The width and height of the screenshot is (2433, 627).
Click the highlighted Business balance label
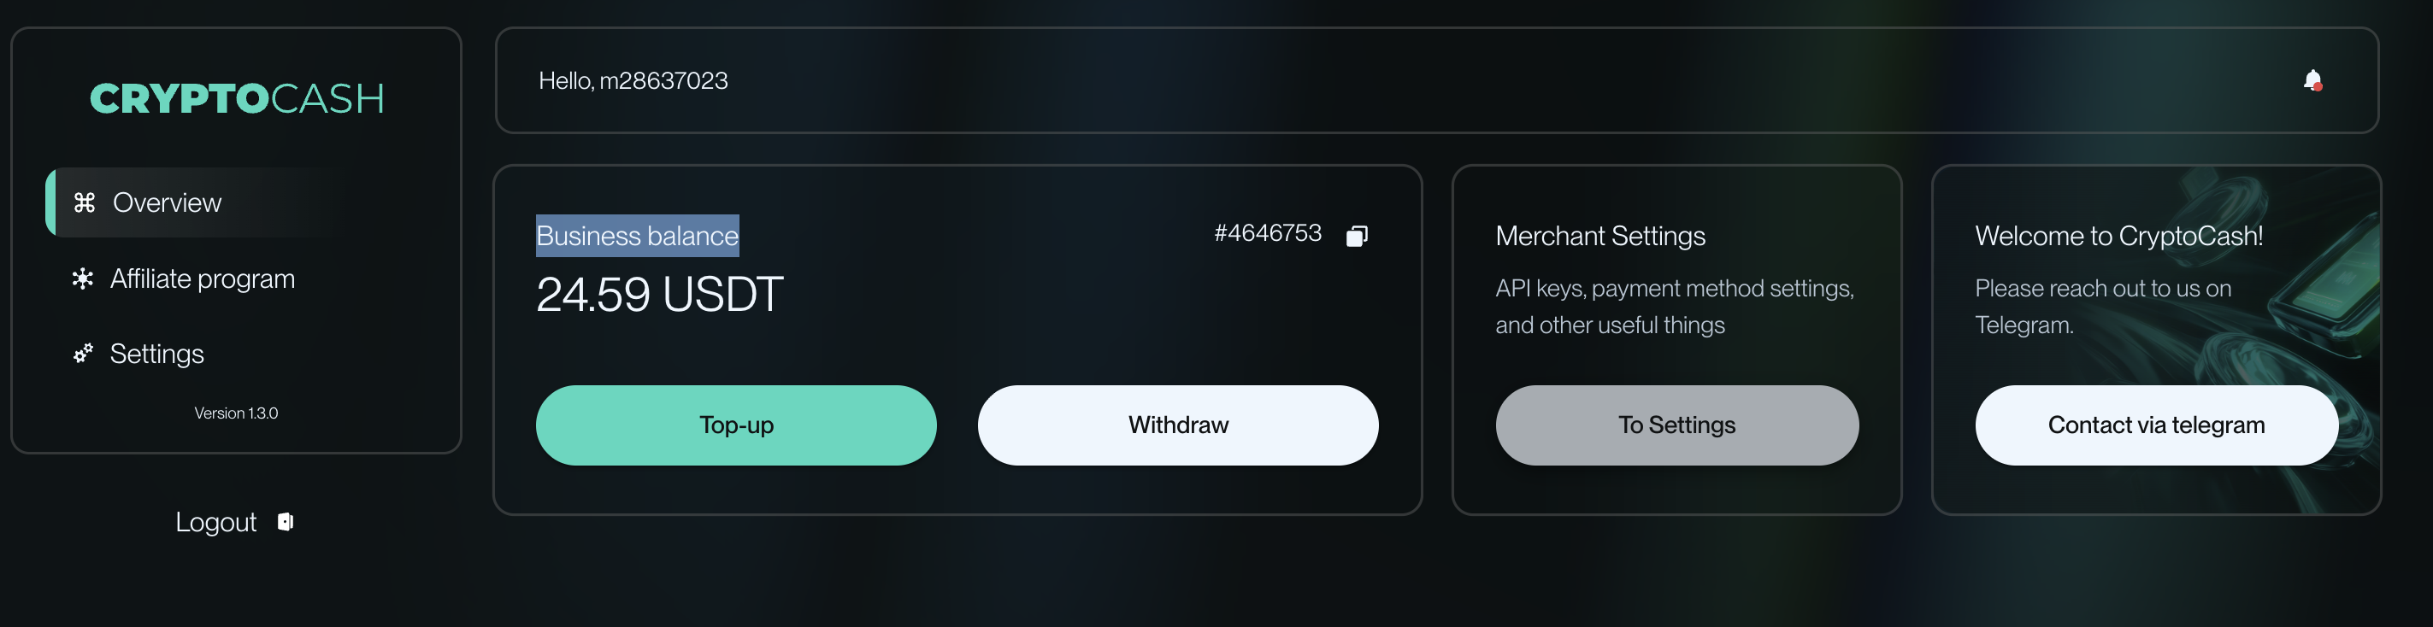coord(637,236)
